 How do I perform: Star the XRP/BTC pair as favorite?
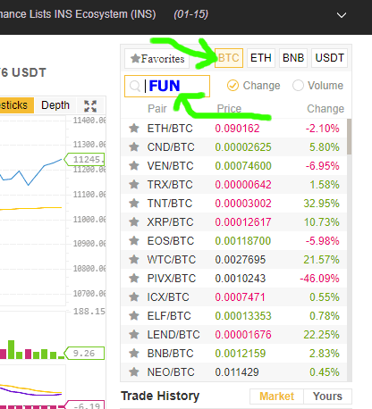point(134,222)
